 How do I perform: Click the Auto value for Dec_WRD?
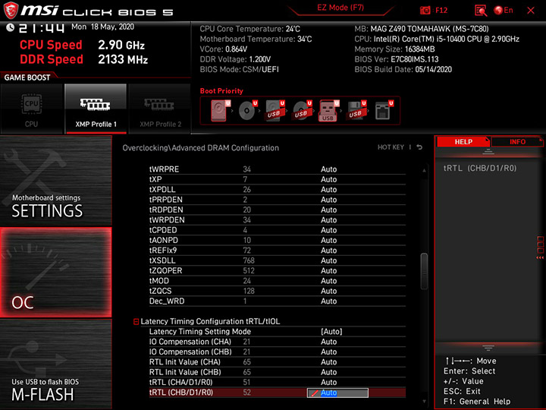click(x=328, y=301)
